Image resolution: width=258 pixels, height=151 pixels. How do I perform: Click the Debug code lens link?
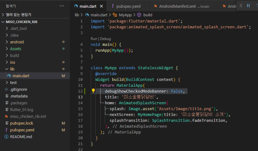(105, 39)
